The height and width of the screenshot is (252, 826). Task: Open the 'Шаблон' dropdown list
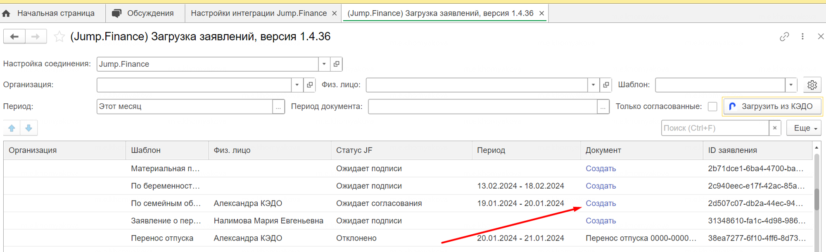pos(790,85)
